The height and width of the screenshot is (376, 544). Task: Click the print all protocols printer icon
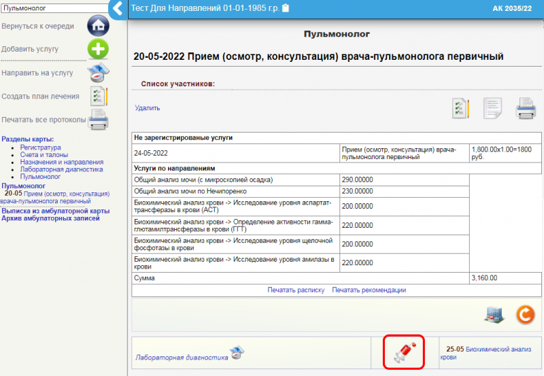[x=99, y=120]
